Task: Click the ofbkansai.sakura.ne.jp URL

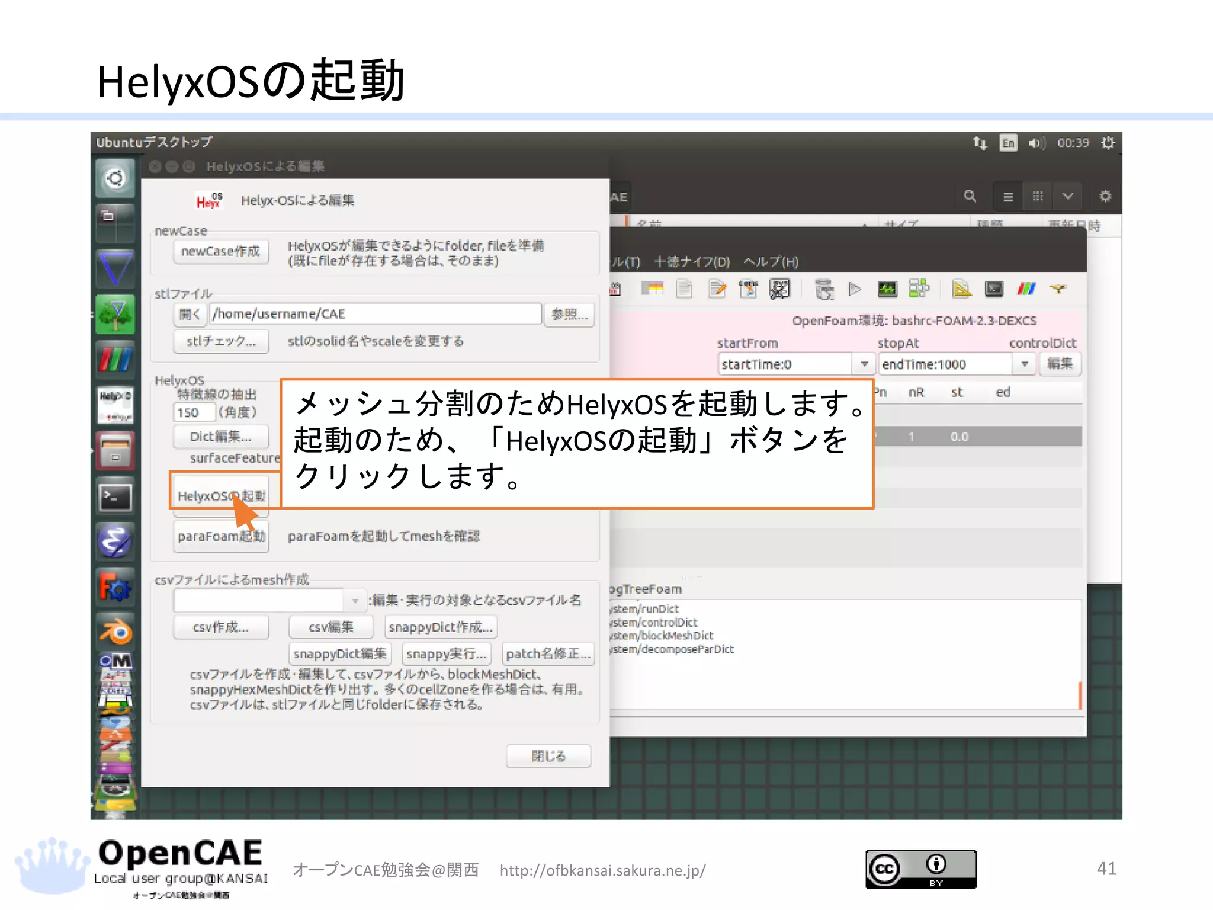Action: coord(602,871)
